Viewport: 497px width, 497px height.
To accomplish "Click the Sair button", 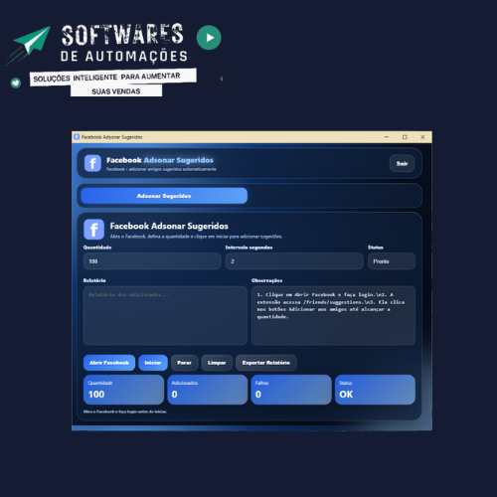I will point(402,163).
